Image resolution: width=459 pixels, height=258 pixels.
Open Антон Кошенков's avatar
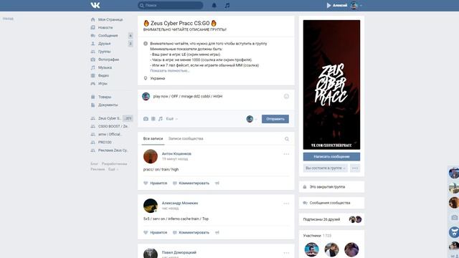point(151,156)
